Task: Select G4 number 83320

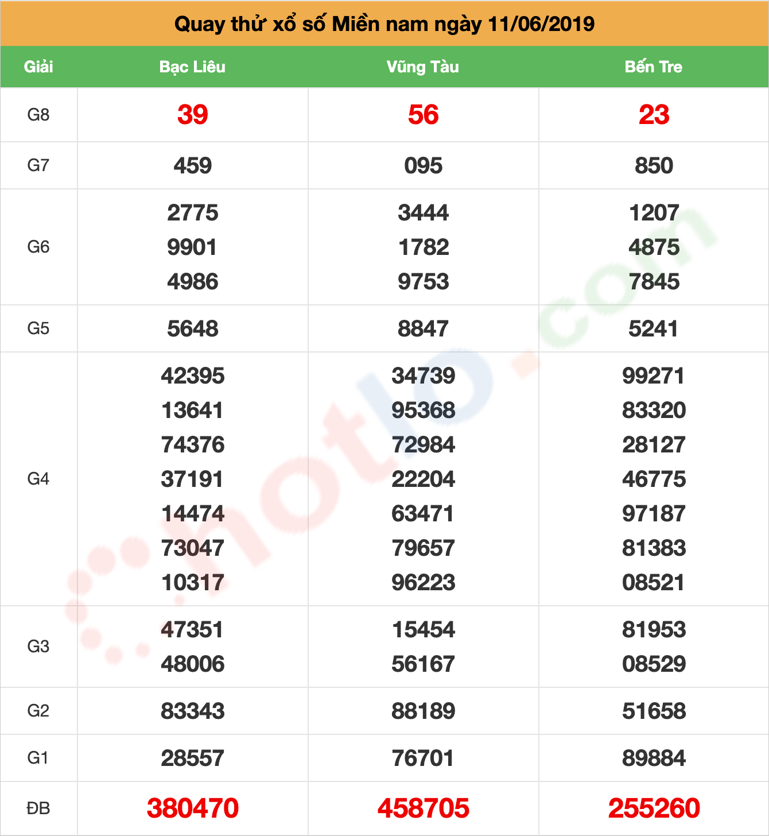Action: click(654, 411)
